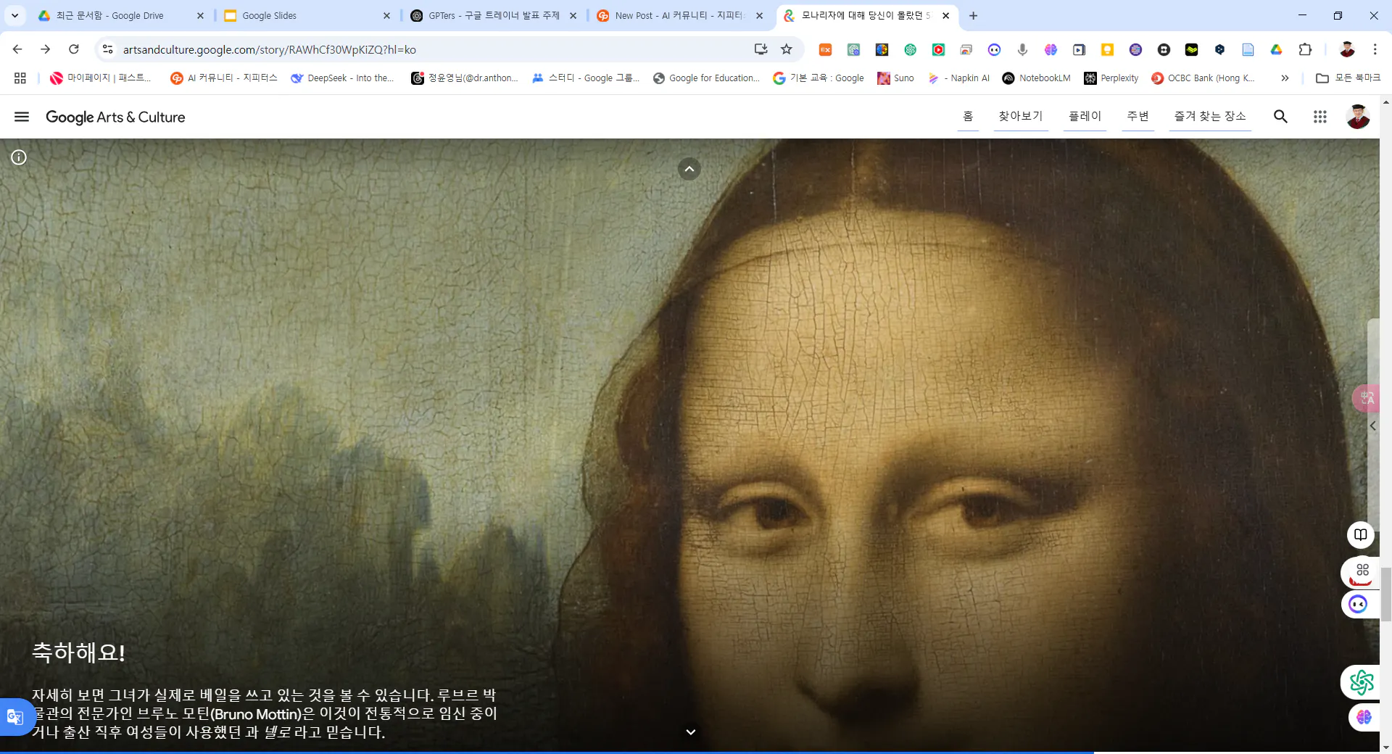The width and height of the screenshot is (1392, 754).
Task: Open the Google account avatar in site header
Action: (x=1358, y=117)
